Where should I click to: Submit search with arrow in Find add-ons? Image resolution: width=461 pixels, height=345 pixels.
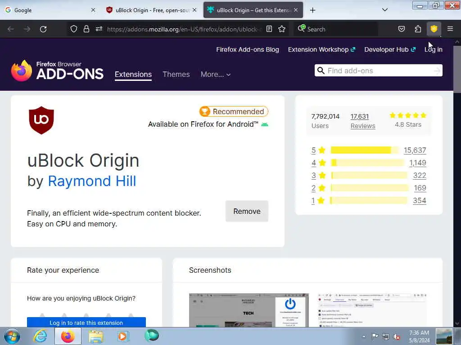pos(437,71)
